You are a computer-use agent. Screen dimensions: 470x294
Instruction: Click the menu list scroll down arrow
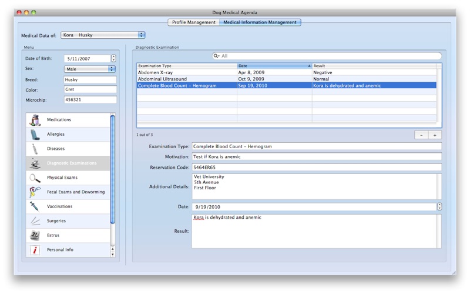113,255
